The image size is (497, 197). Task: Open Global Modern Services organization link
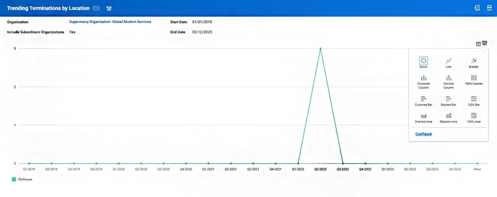pos(110,22)
